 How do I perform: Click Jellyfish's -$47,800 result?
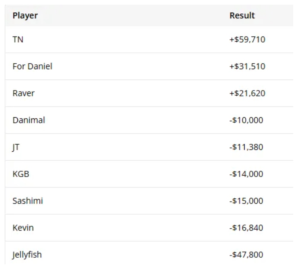click(246, 255)
